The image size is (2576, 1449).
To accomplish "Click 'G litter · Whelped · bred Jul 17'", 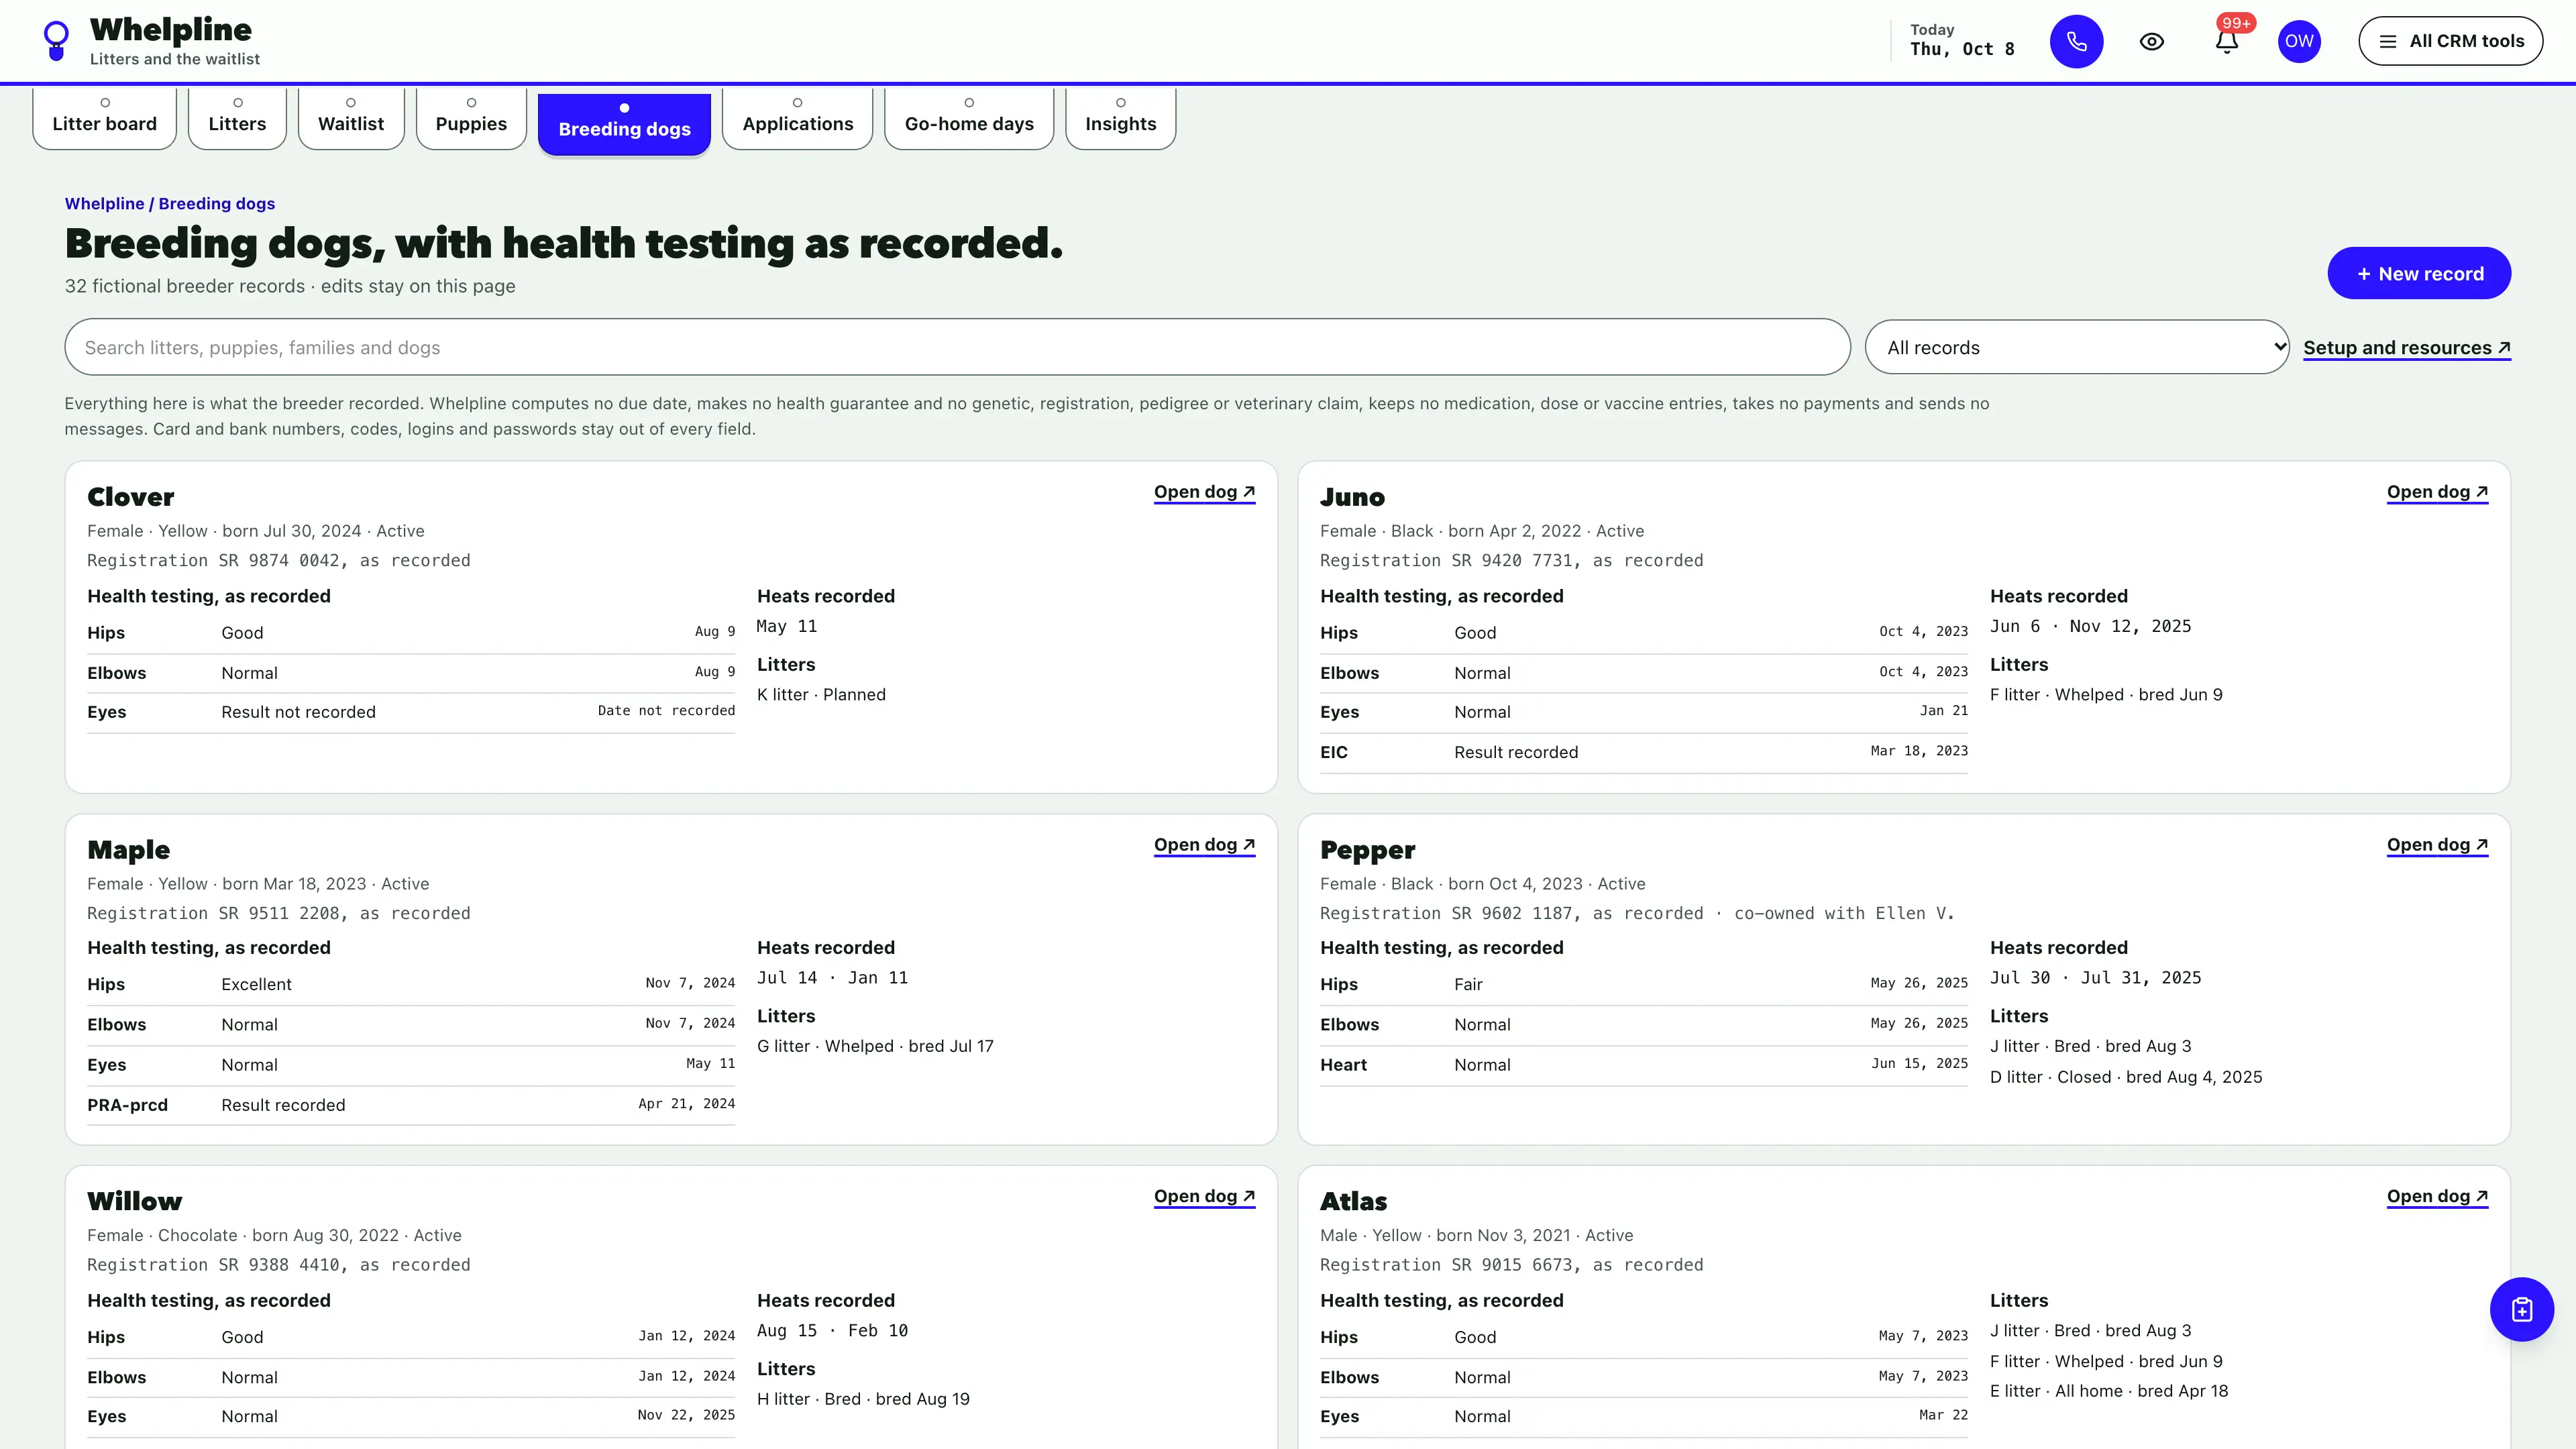I will (875, 1046).
